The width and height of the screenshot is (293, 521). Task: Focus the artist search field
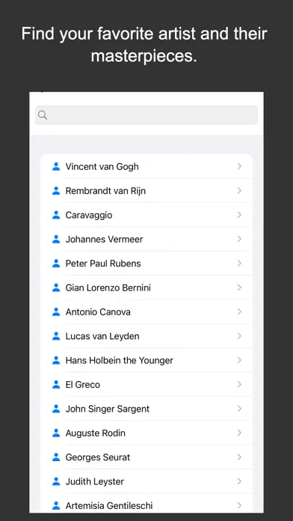[x=146, y=115]
